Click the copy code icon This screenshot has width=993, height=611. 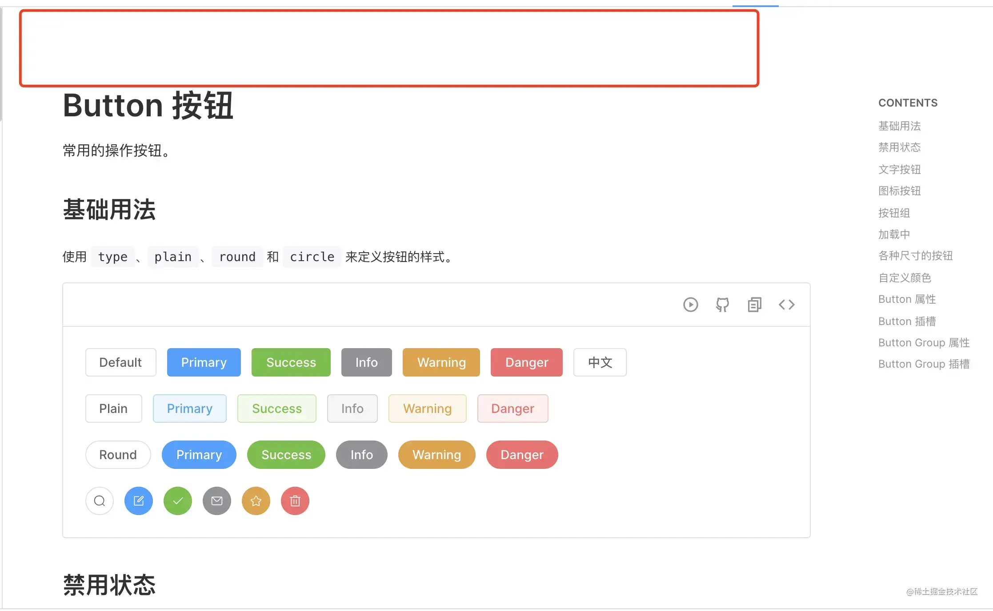point(754,305)
